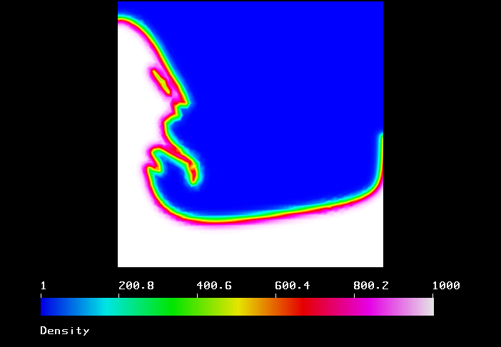Click the '600.4' colorbar tick label
This screenshot has height=347, width=501.
click(293, 286)
